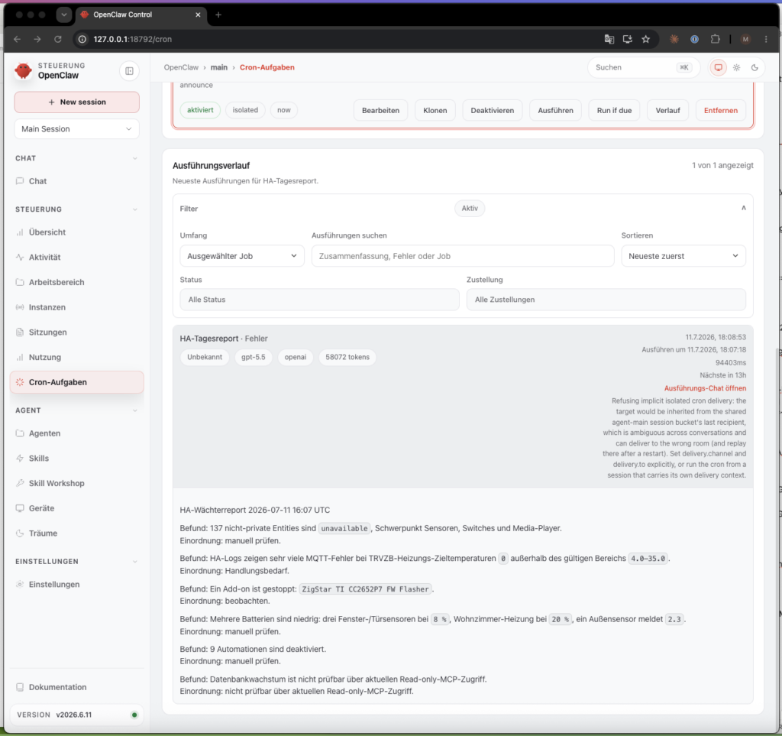
Task: Click the Klonen button
Action: (x=435, y=110)
